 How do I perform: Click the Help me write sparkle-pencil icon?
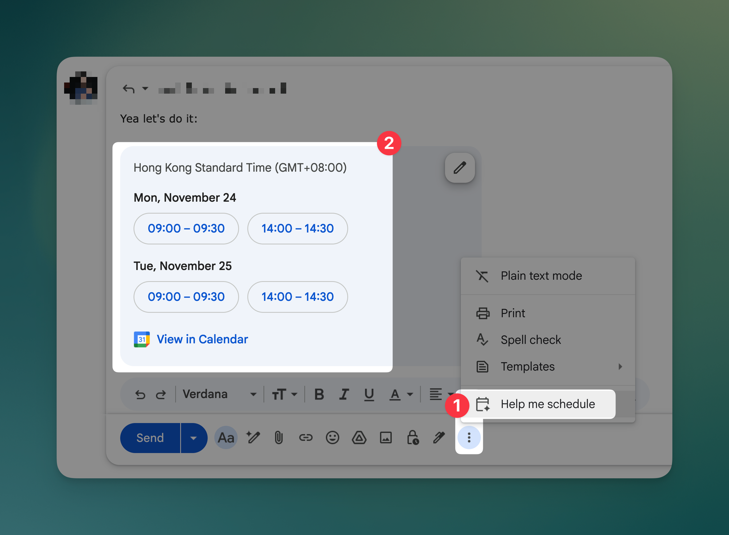coord(253,438)
